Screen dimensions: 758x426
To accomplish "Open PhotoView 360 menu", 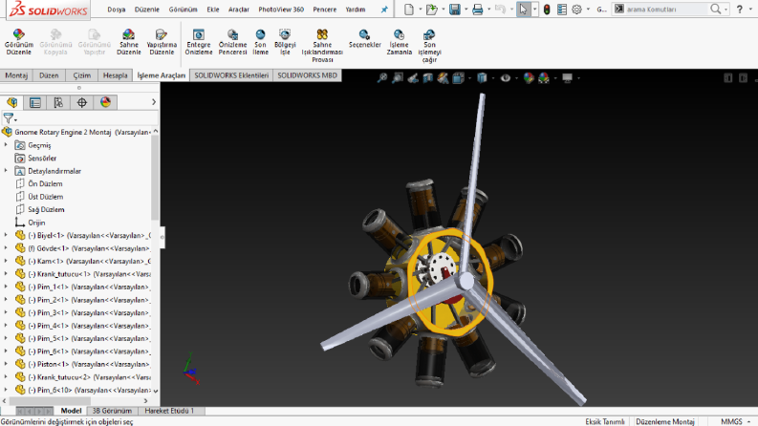I will point(281,10).
